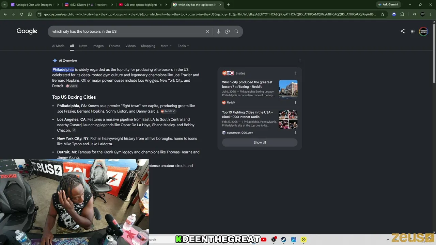This screenshot has height=245, width=436.
Task: Reload the page with the refresh icon
Action: point(21,14)
